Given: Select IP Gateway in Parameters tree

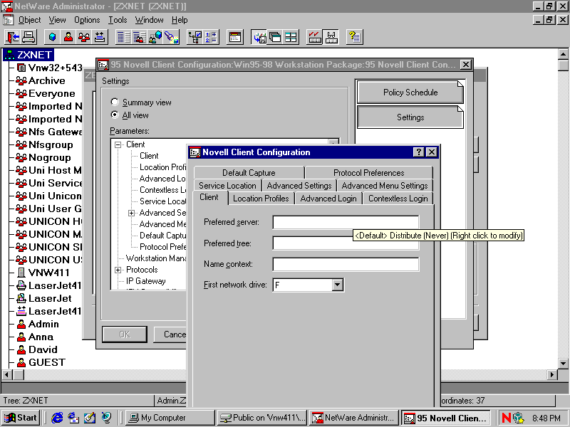Looking at the screenshot, I should (146, 281).
